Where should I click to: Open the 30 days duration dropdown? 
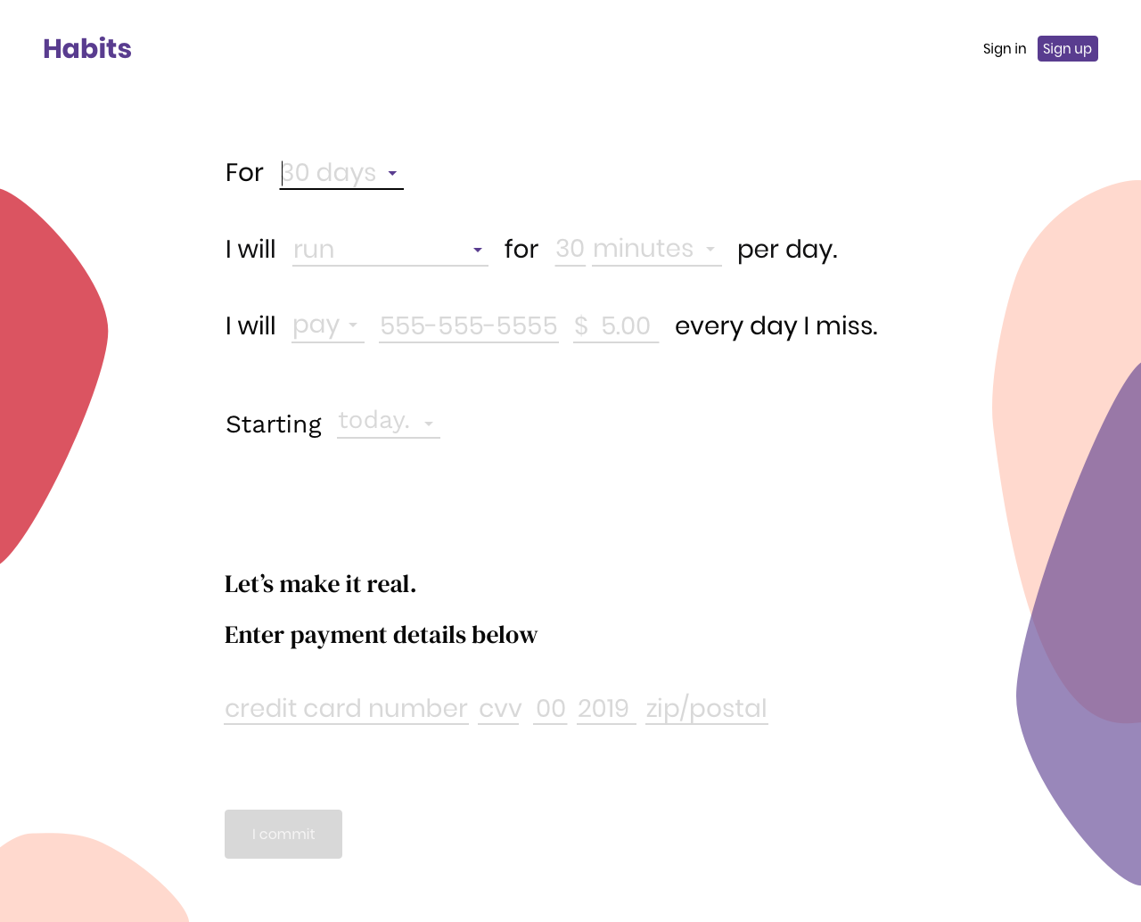(341, 173)
